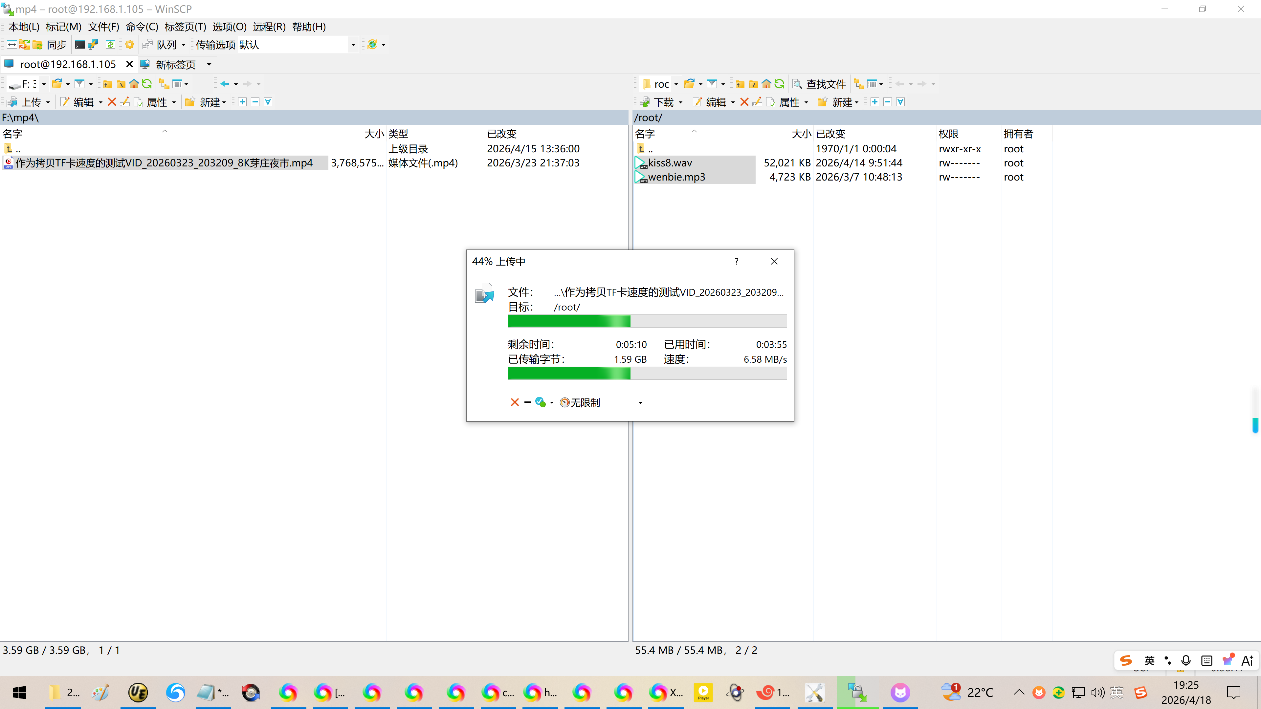Refresh the remote /root/ panel
This screenshot has width=1261, height=709.
[x=779, y=84]
